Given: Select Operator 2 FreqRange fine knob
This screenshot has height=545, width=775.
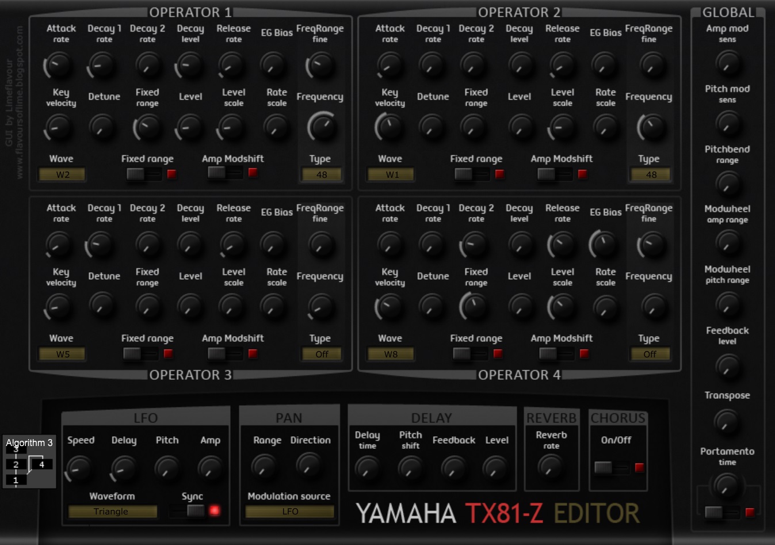Looking at the screenshot, I should point(652,66).
